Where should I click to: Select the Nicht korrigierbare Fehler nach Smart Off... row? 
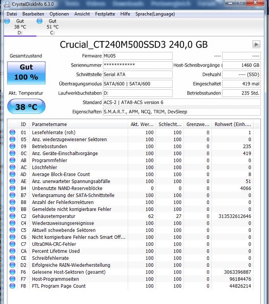click(x=131, y=237)
